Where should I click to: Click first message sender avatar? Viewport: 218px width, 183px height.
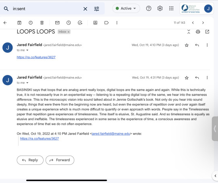(8, 48)
